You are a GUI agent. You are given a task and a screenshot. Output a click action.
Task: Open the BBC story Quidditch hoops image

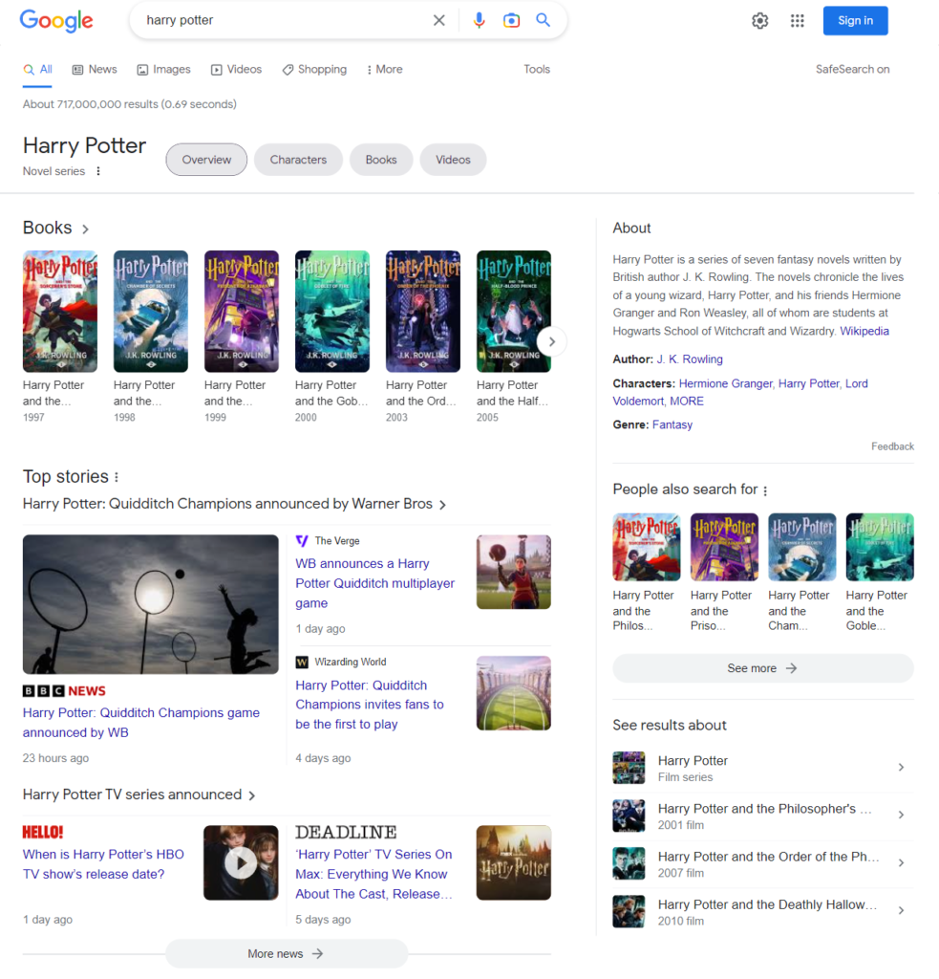pos(150,604)
